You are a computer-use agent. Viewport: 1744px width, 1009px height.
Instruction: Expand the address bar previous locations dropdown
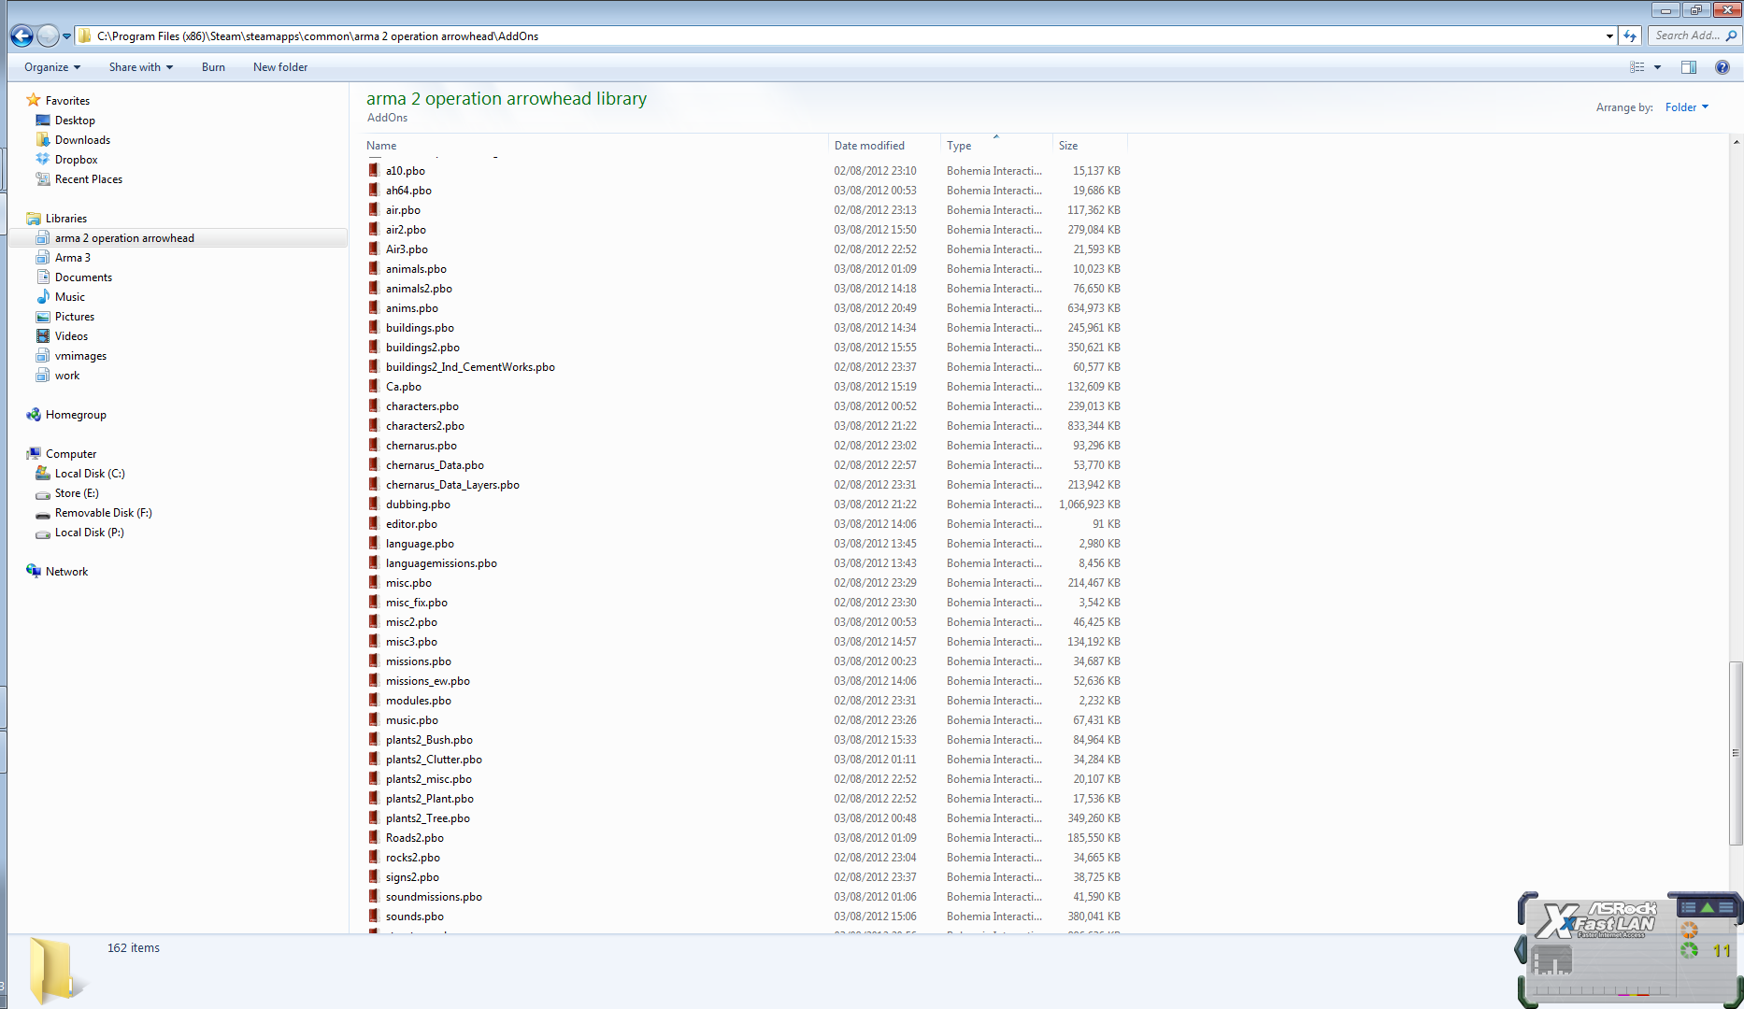(1609, 36)
